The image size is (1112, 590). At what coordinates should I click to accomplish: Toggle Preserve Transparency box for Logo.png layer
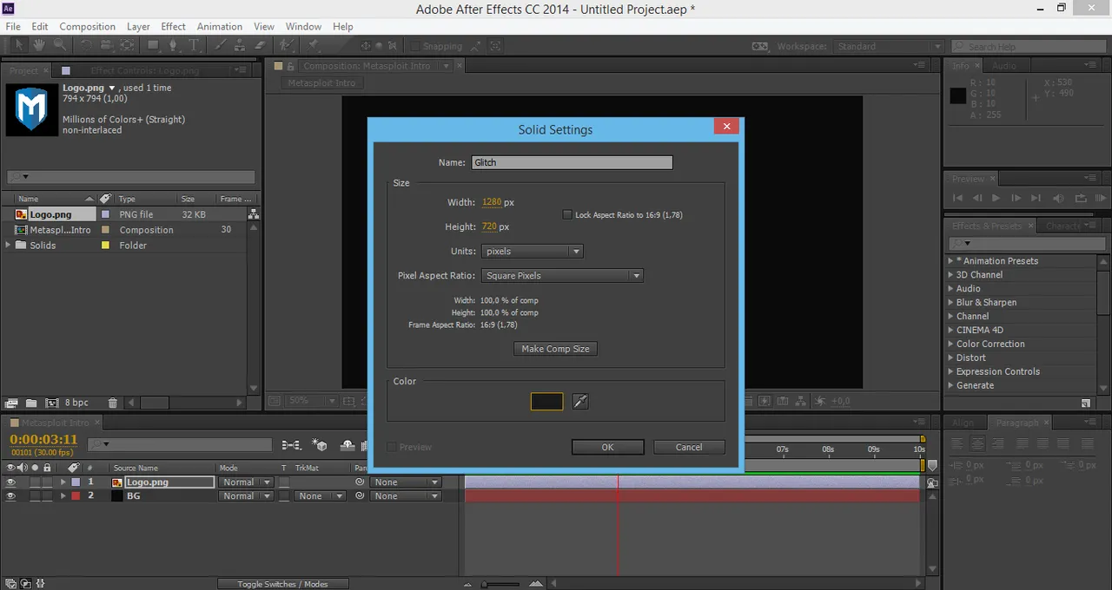pos(284,482)
